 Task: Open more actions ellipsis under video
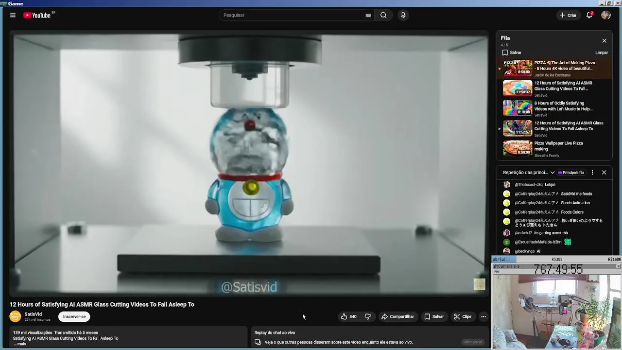pyautogui.click(x=484, y=316)
